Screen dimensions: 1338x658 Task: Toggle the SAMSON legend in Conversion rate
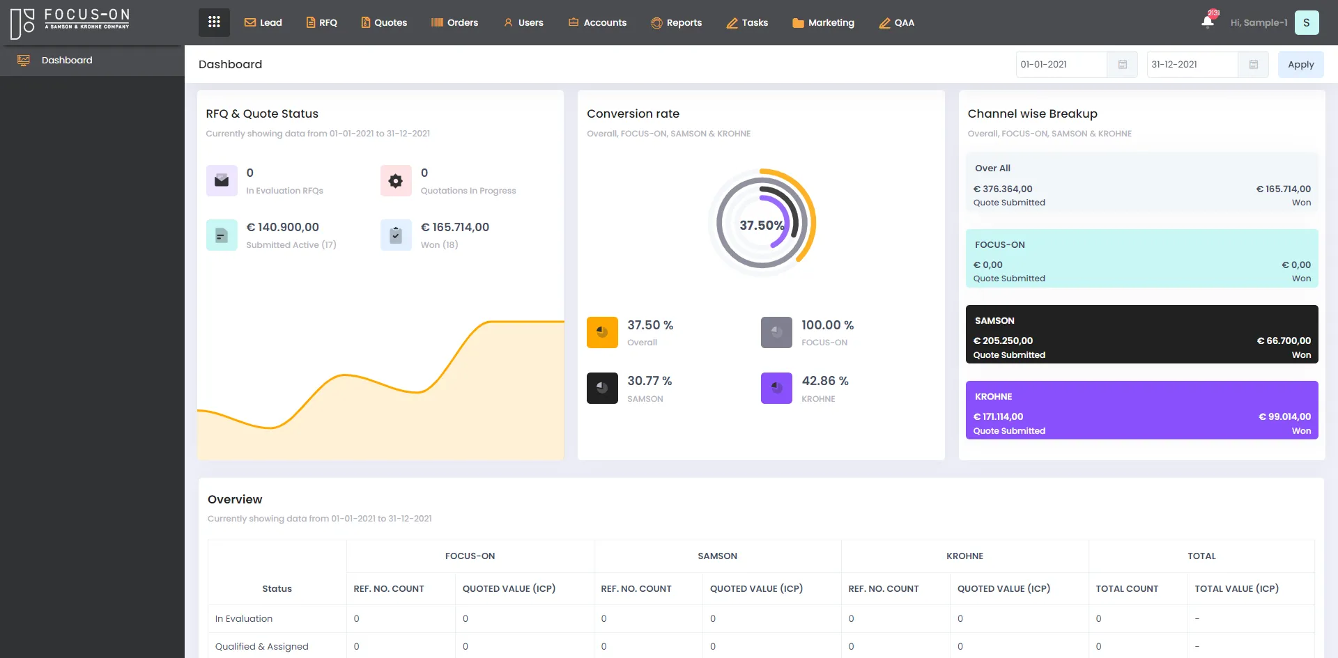[602, 388]
